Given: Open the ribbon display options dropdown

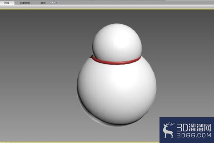Looking at the screenshot, I should [54, 3].
